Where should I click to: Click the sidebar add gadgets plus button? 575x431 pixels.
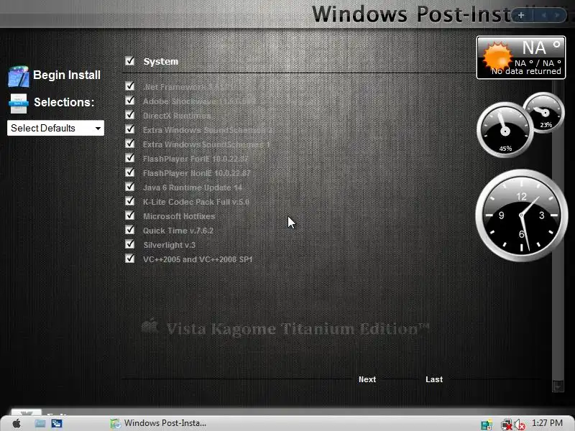tap(521, 15)
